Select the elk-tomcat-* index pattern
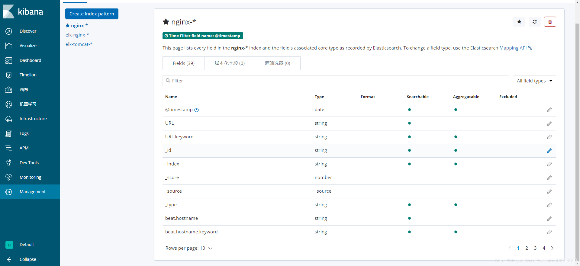The height and width of the screenshot is (266, 580). (x=79, y=44)
